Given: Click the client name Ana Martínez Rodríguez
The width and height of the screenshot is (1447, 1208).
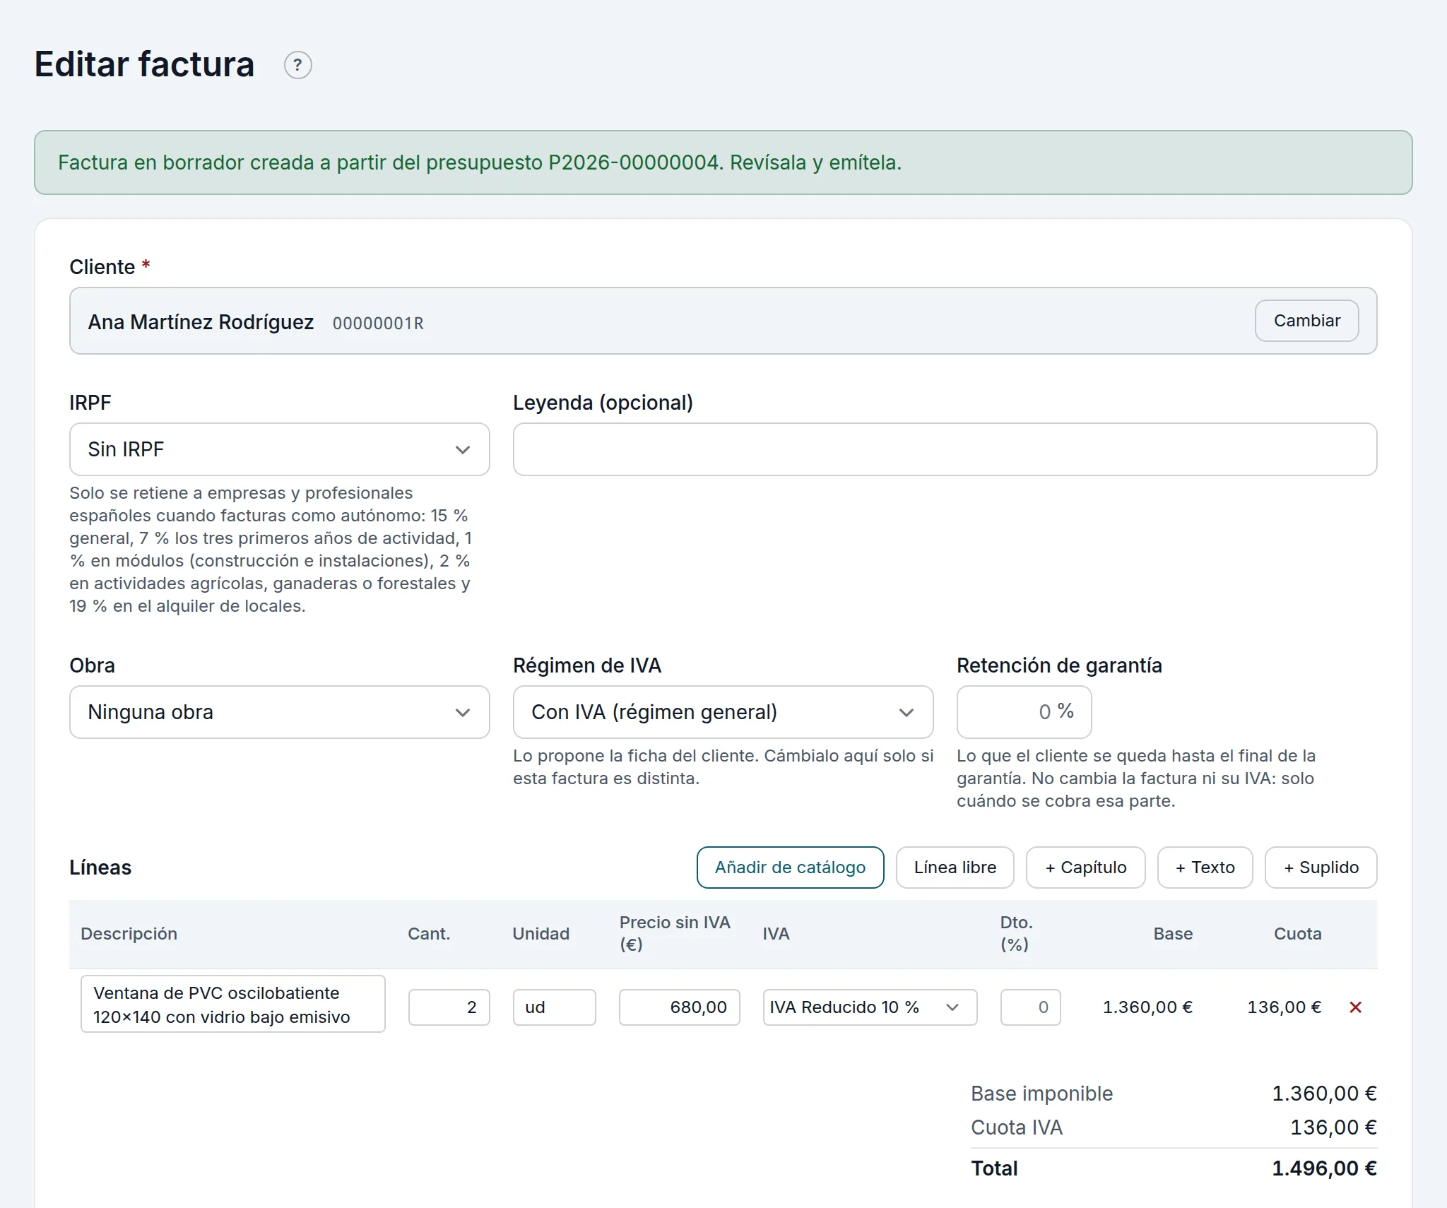Looking at the screenshot, I should pos(201,322).
